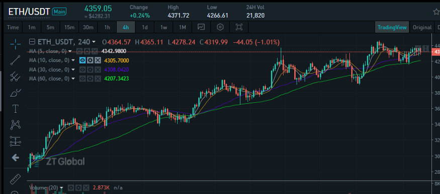Toggle visibility of MA 60 line

(82, 79)
